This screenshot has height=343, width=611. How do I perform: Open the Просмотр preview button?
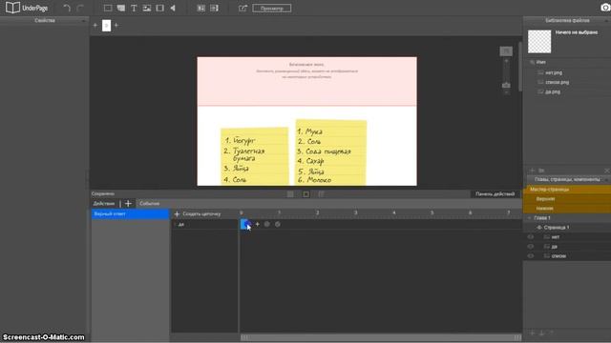pyautogui.click(x=271, y=9)
